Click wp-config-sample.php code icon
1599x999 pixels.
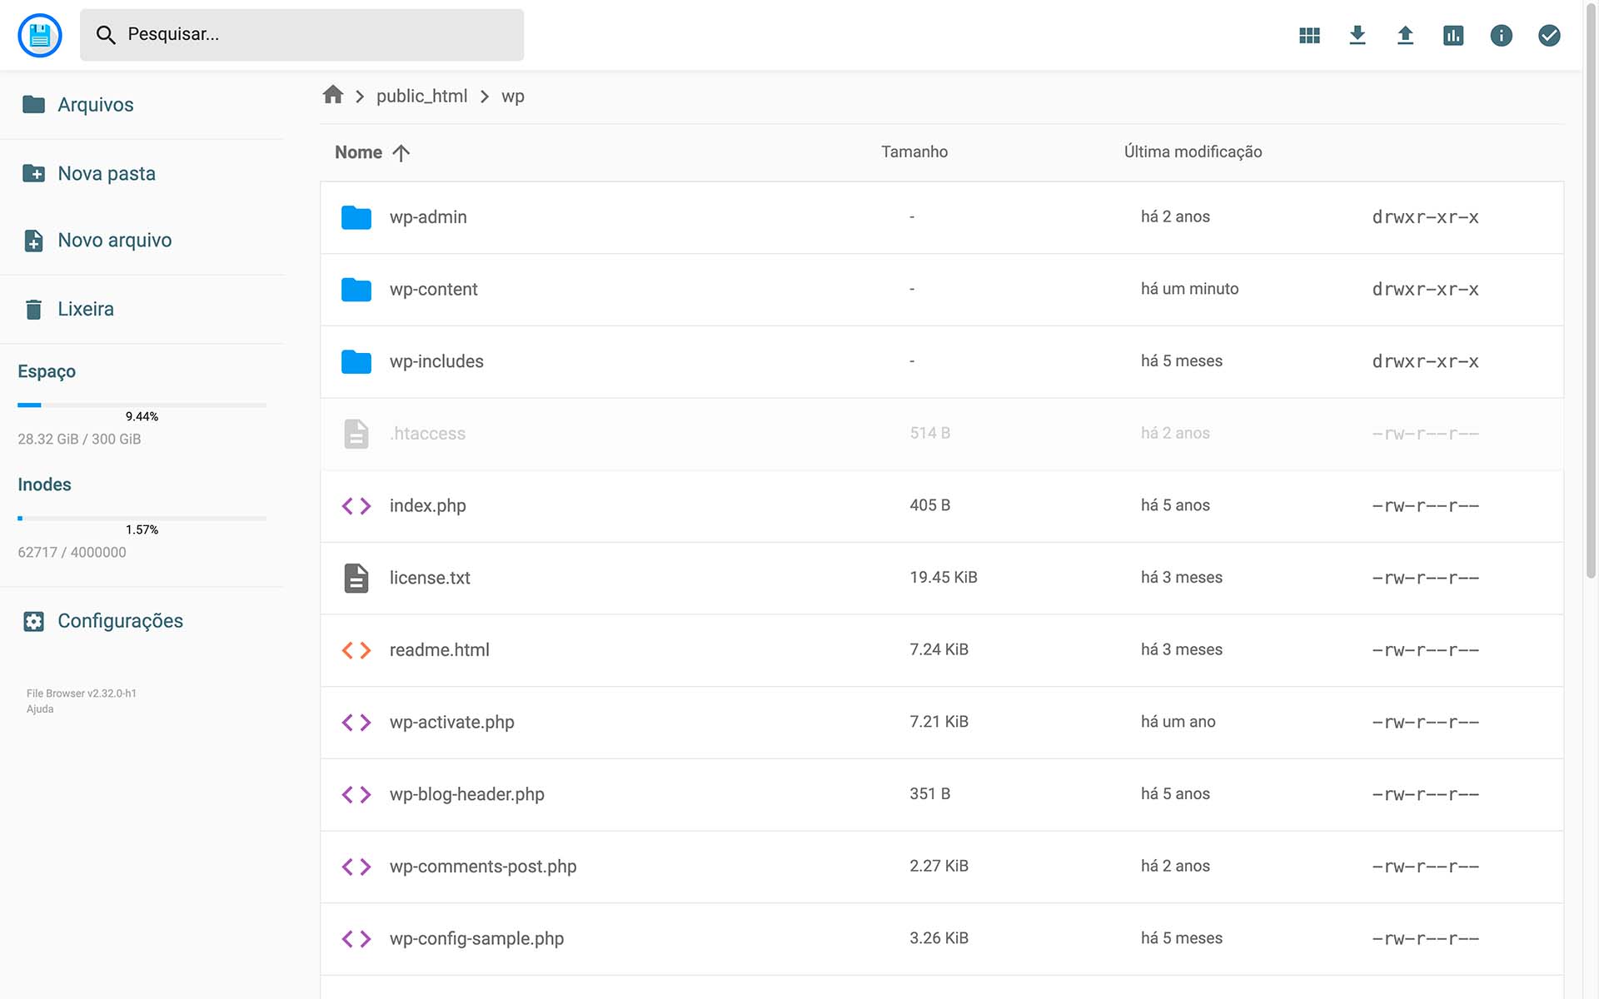356,939
